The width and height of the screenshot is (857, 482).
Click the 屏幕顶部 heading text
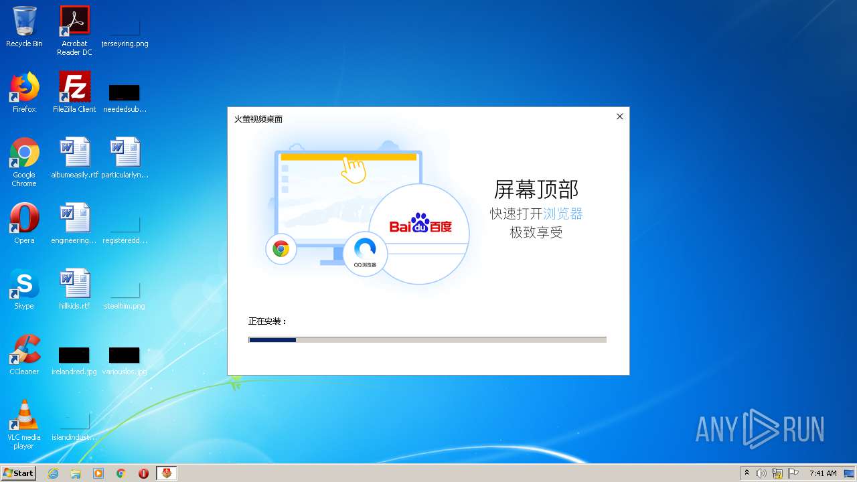[536, 189]
